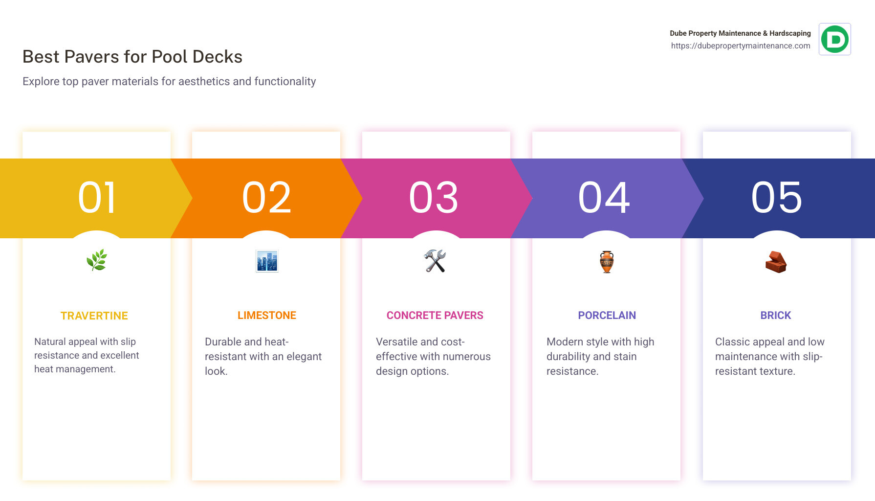Click the herb leaf icon under 01
This screenshot has height=501, width=875.
(x=97, y=260)
